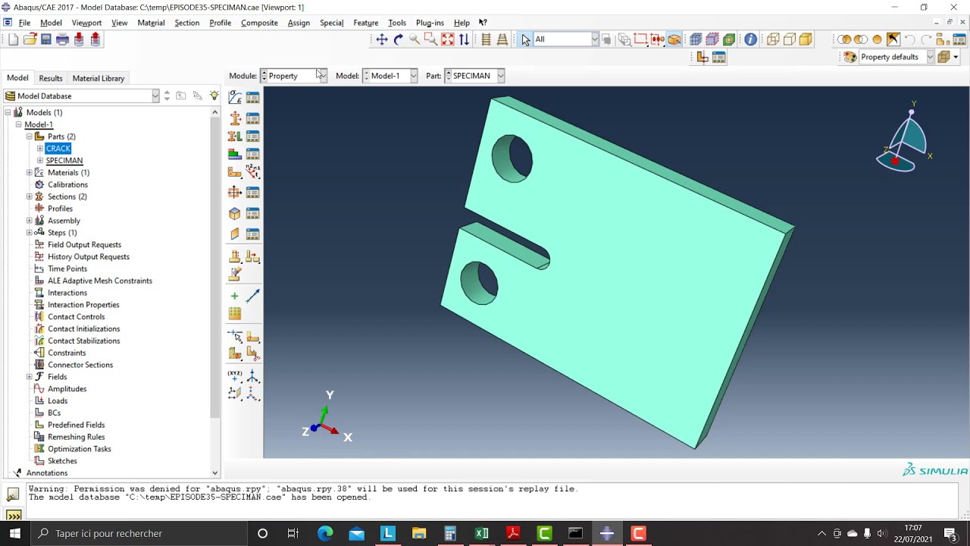Apply the Hidden render style icon
970x546 pixels.
tap(789, 39)
